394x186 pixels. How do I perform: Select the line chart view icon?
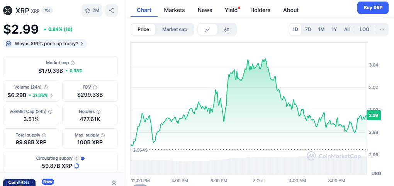(207, 29)
